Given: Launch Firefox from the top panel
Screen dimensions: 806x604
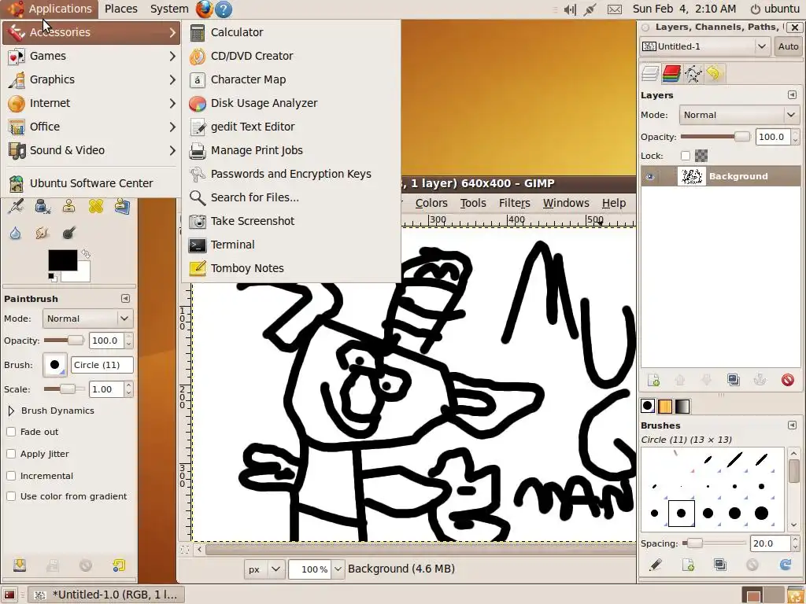Looking at the screenshot, I should 204,9.
